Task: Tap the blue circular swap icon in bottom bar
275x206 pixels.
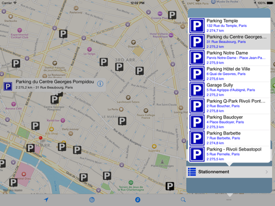Action: coord(137,200)
